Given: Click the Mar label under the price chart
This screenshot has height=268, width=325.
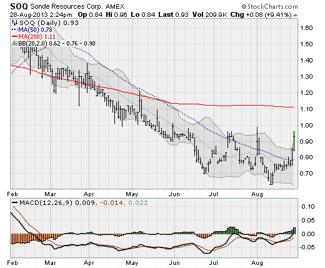Looking at the screenshot, I should pos(50,194).
